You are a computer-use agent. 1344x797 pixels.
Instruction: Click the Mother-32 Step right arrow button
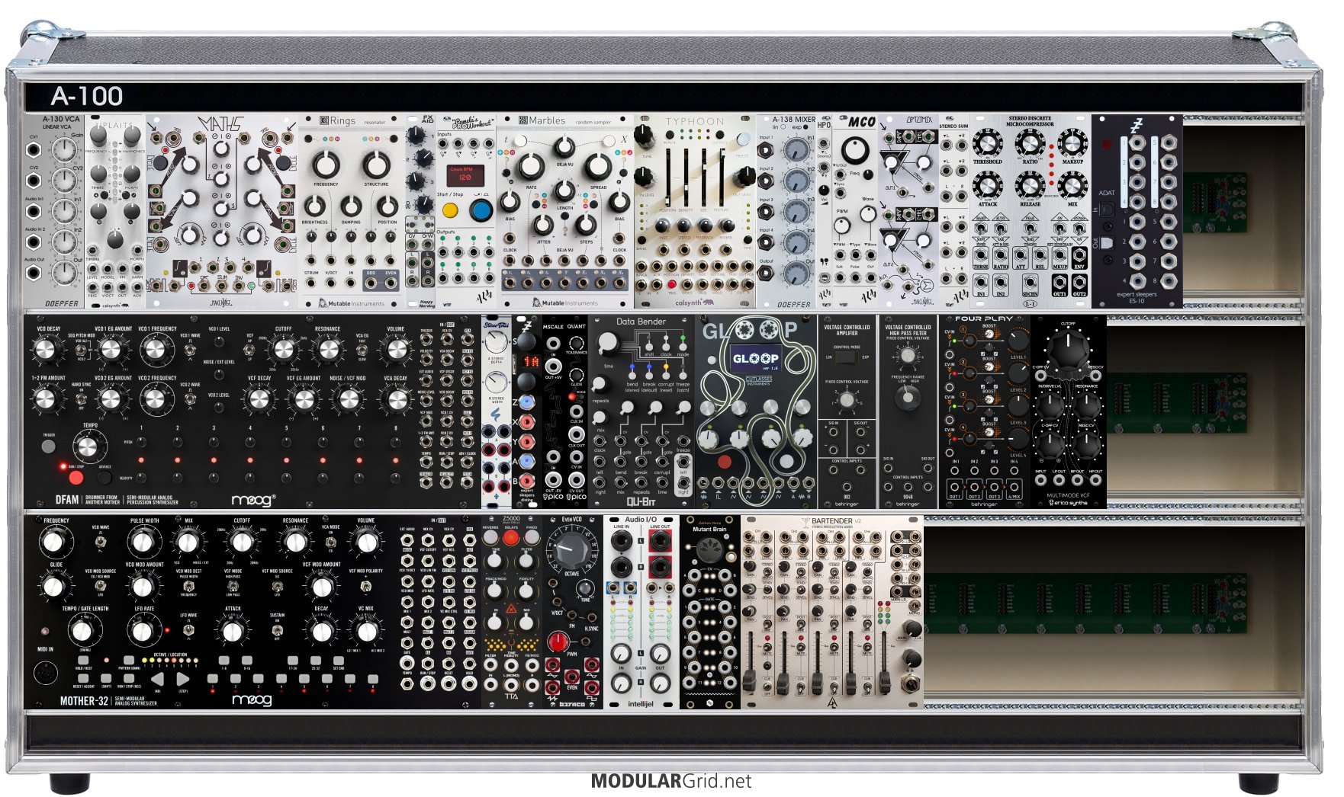point(182,679)
